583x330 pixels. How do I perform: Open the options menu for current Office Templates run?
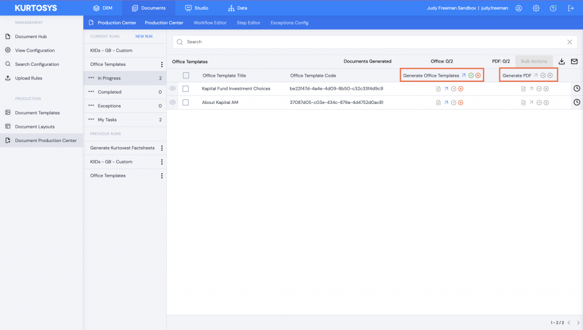pyautogui.click(x=162, y=65)
